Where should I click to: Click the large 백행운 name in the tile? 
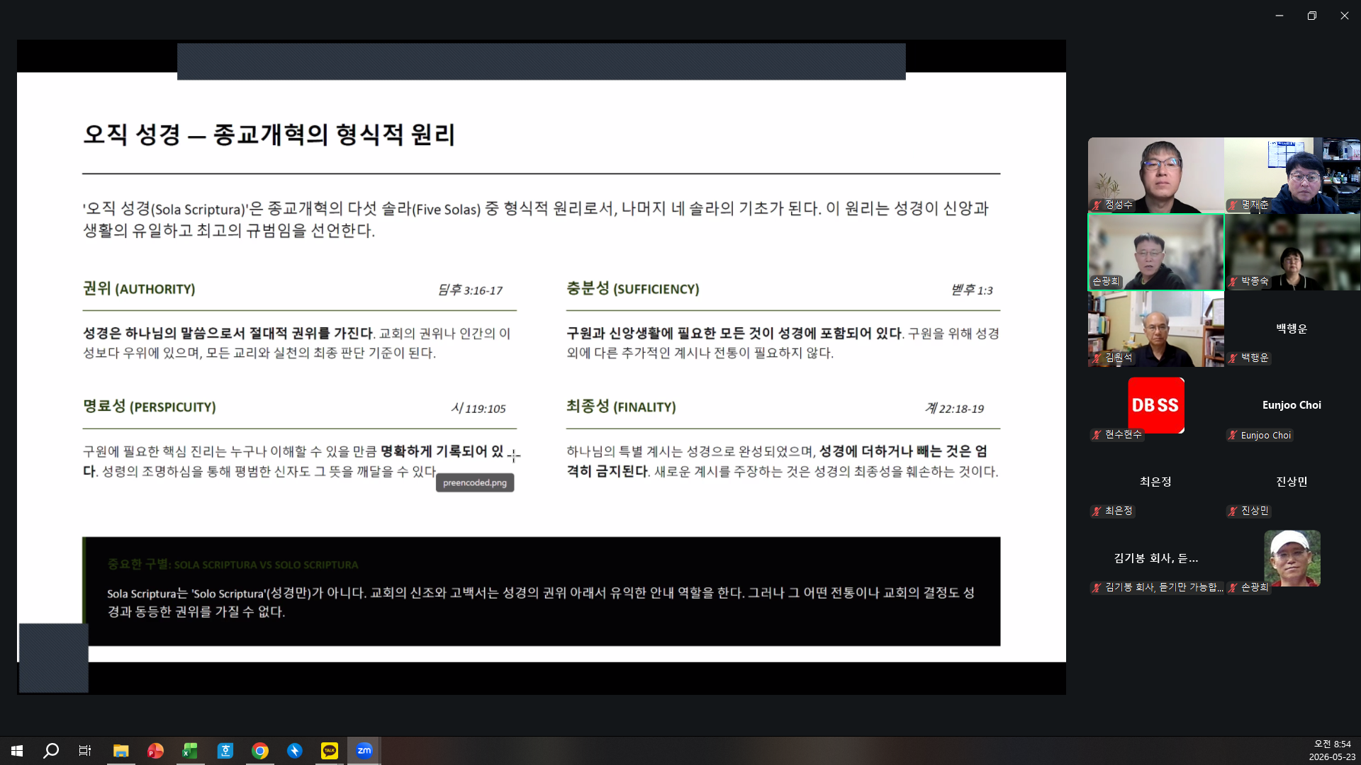coord(1292,329)
